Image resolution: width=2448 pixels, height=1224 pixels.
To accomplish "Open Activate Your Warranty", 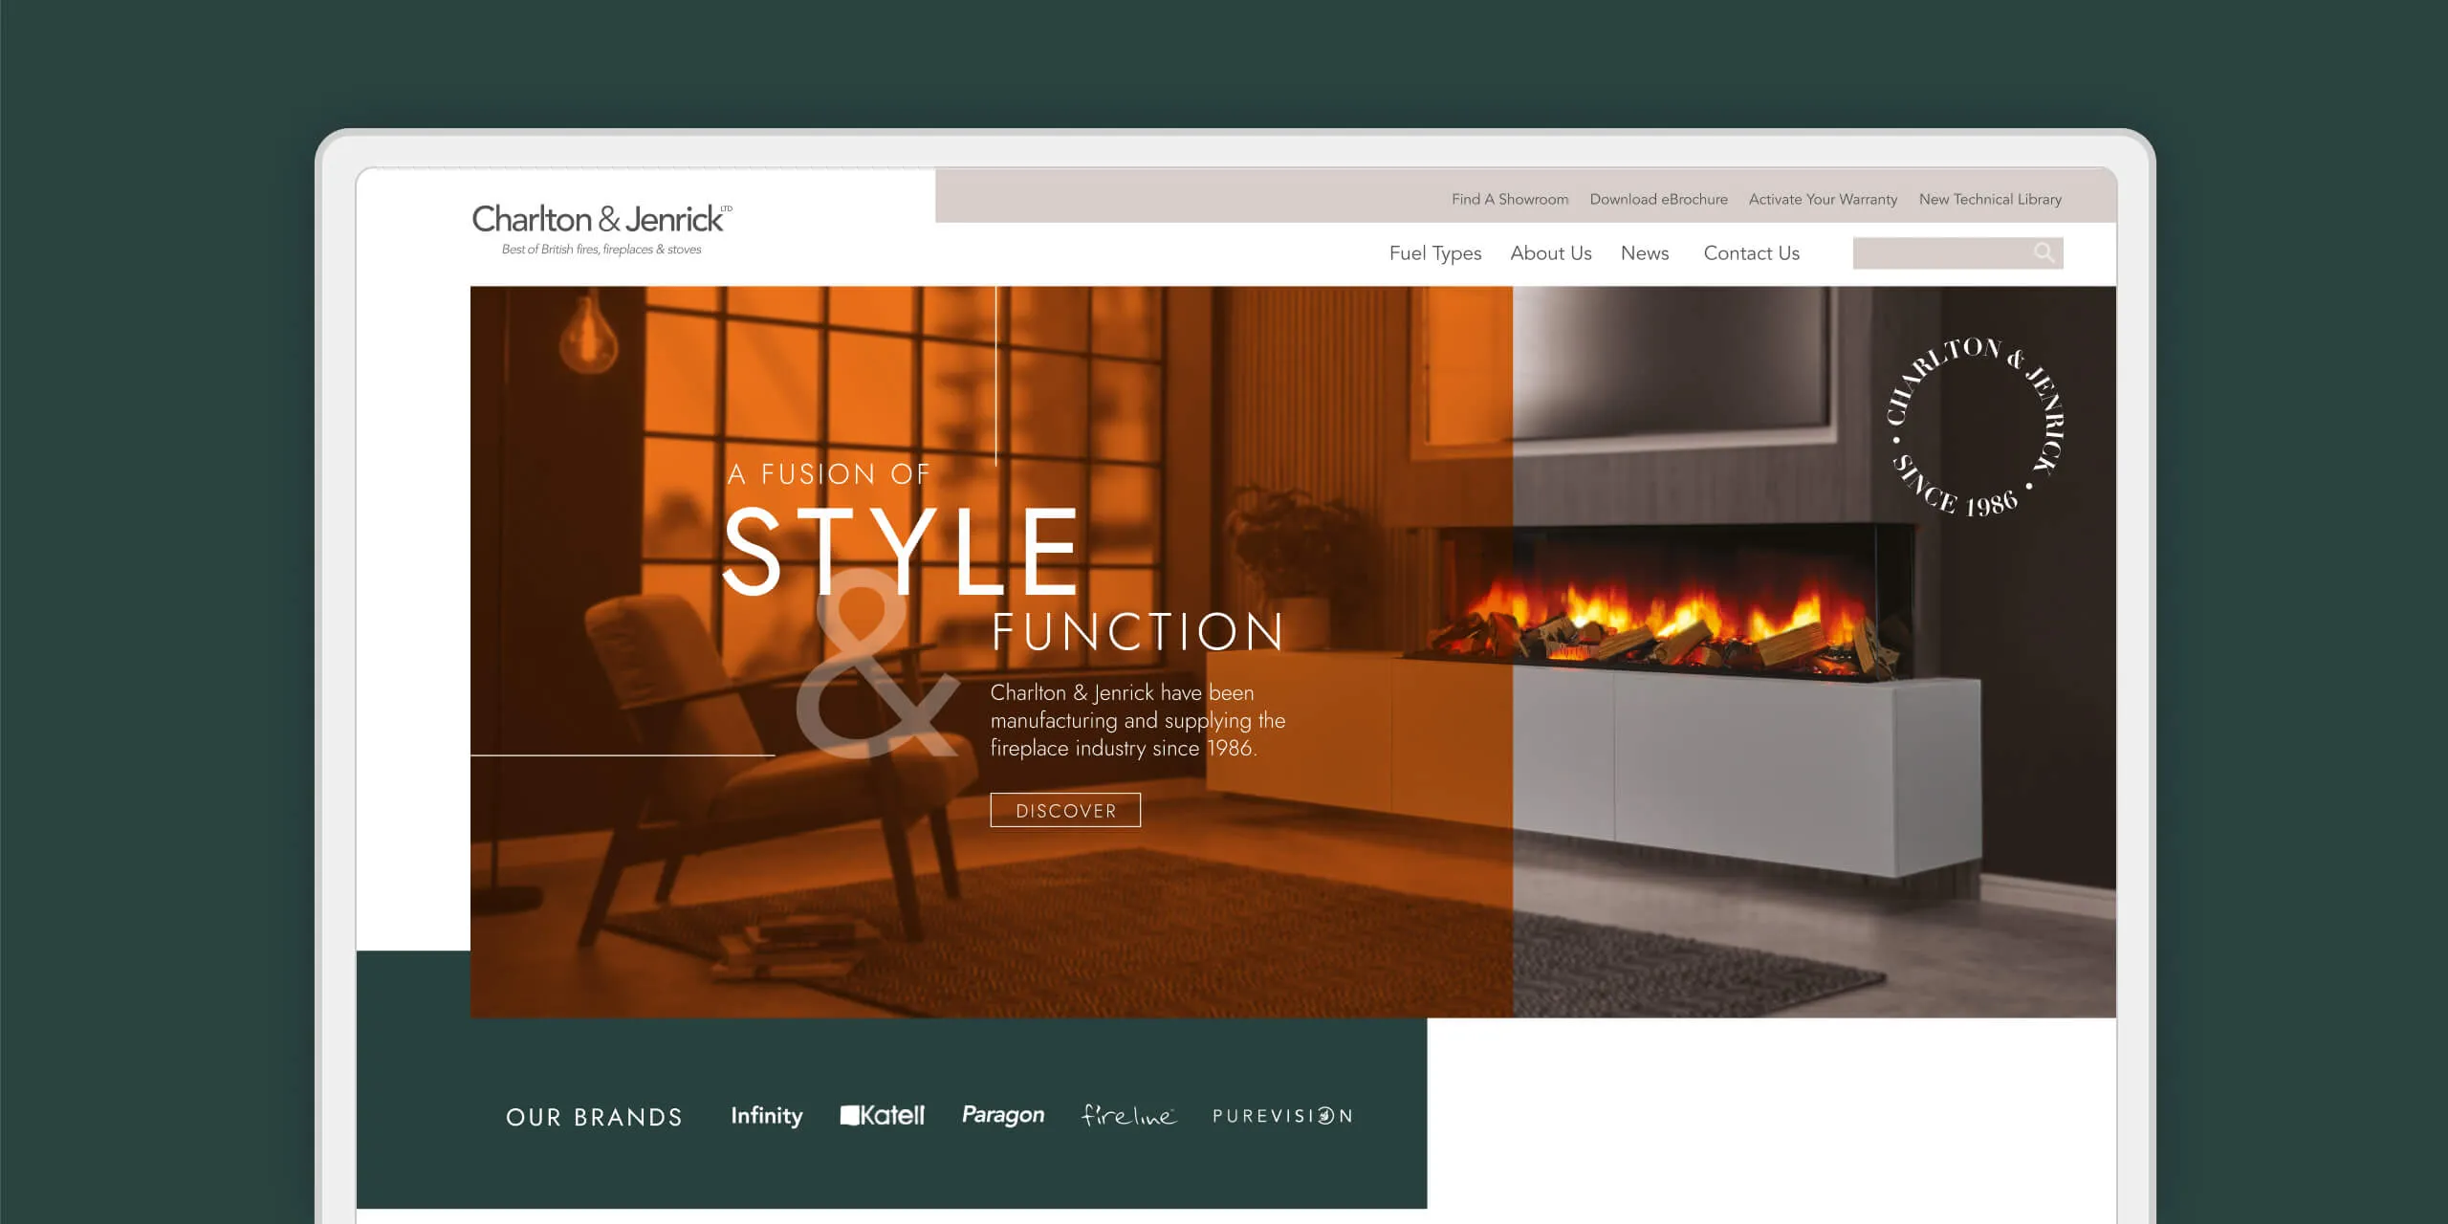I will pyautogui.click(x=1823, y=199).
